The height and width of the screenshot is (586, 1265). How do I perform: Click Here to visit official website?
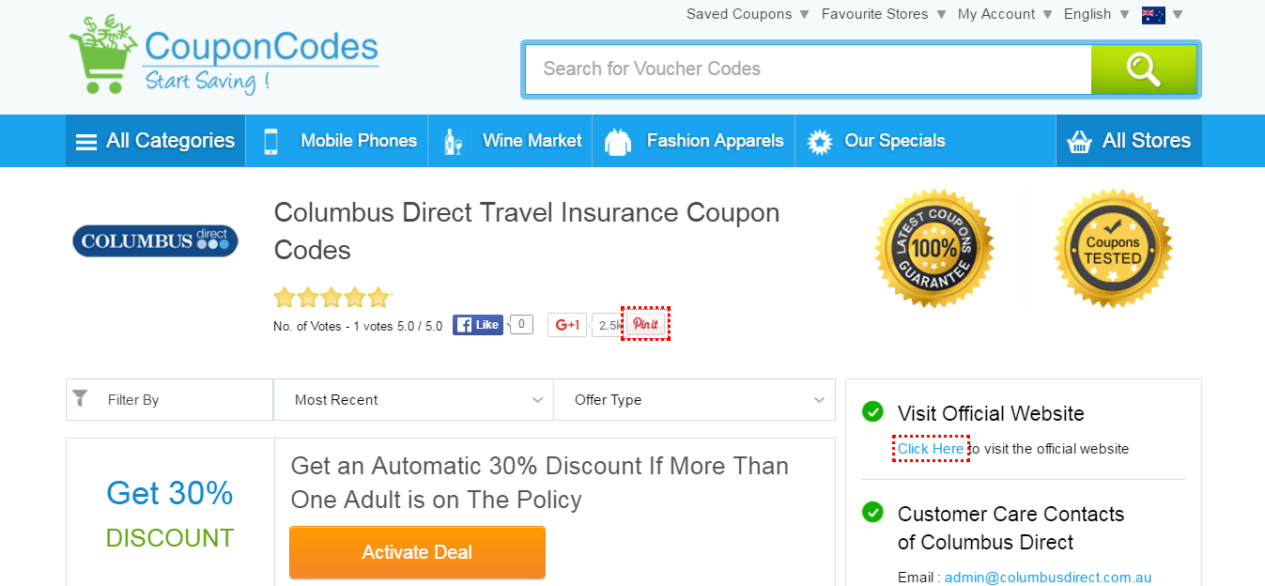[x=931, y=449]
